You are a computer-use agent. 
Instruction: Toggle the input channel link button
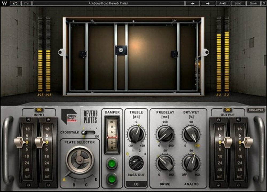39,110
